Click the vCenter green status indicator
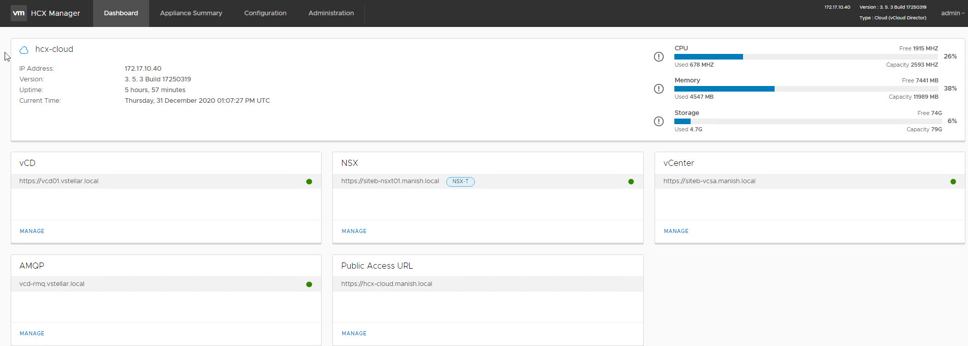This screenshot has width=968, height=346. 953,182
